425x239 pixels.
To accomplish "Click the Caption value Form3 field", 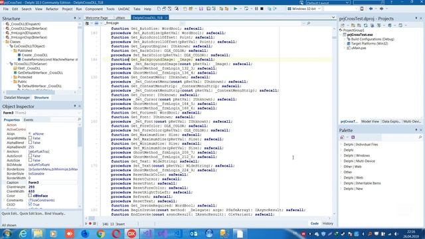I will coord(53,183).
